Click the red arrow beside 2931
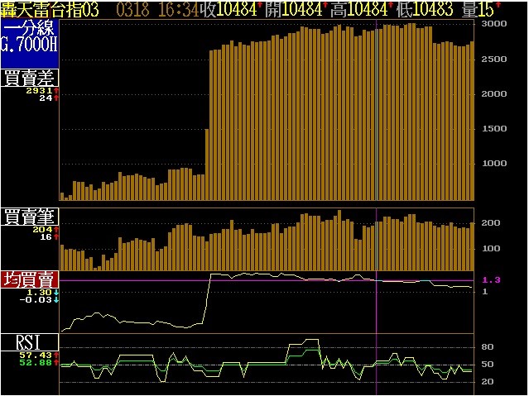The height and width of the screenshot is (396, 529). coord(56,90)
